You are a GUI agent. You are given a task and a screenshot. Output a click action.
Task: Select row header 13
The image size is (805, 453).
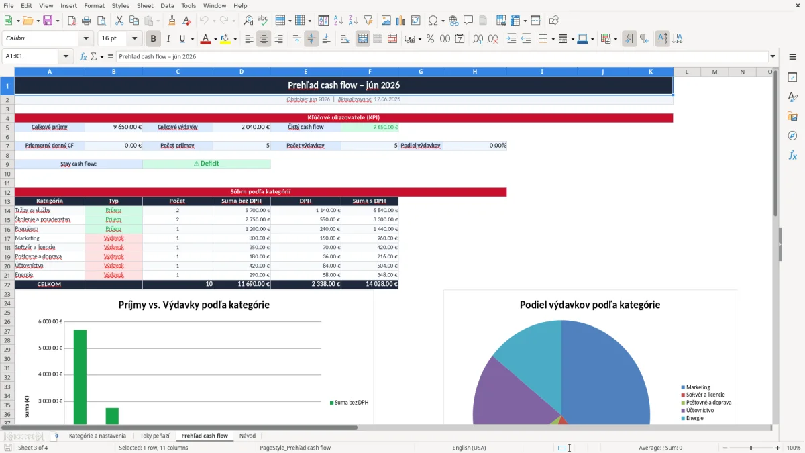point(7,201)
